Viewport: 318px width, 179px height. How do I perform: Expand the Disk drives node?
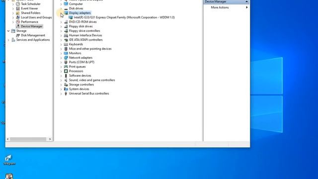(x=61, y=8)
